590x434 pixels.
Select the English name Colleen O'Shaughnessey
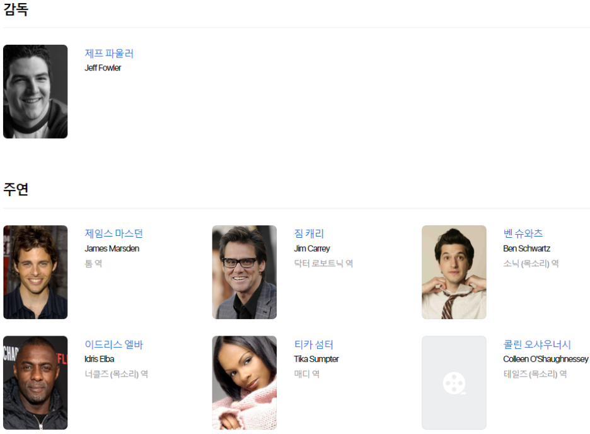coord(546,359)
